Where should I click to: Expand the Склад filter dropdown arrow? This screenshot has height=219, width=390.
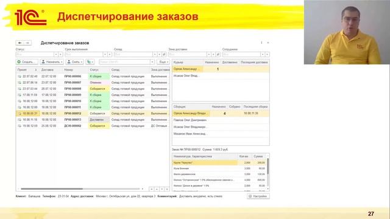(x=155, y=54)
